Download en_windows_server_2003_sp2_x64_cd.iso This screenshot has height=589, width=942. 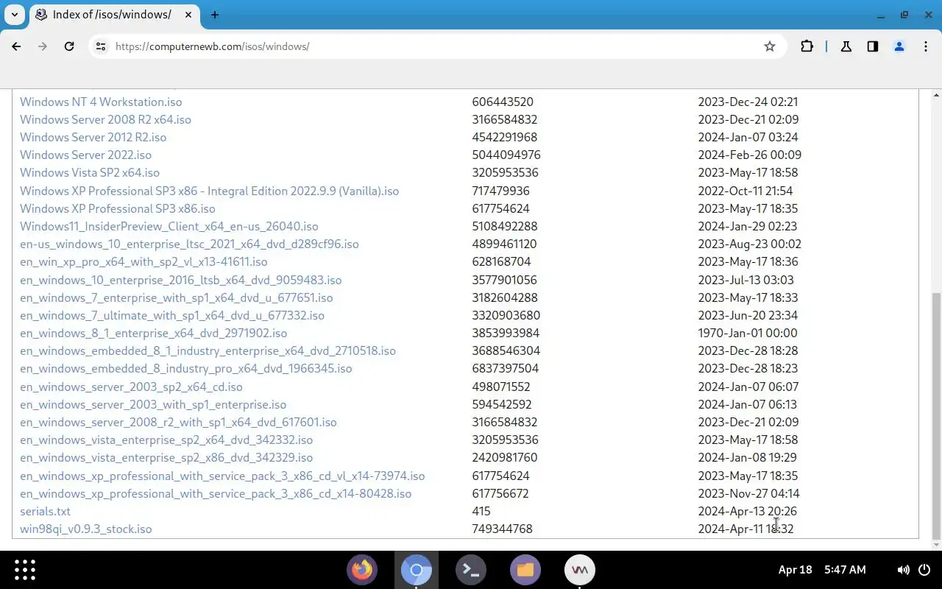pos(131,387)
